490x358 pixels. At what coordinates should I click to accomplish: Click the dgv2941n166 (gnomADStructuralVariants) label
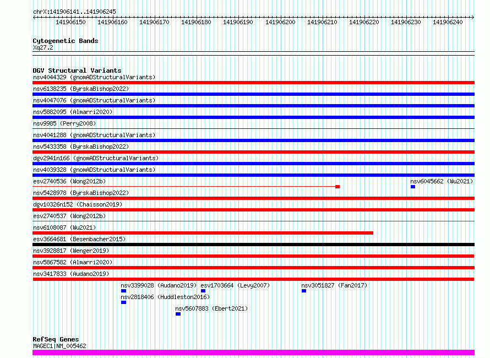coord(96,158)
